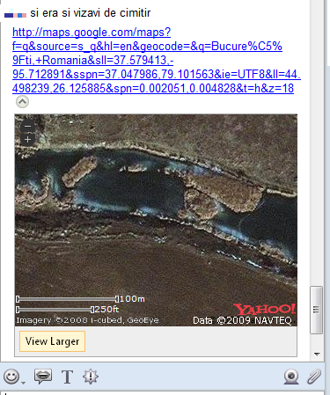Open the Google Maps Bucuresti link

[157, 60]
